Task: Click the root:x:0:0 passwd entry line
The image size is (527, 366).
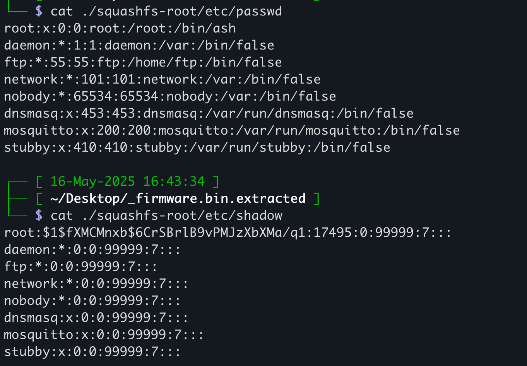Action: pyautogui.click(x=120, y=28)
